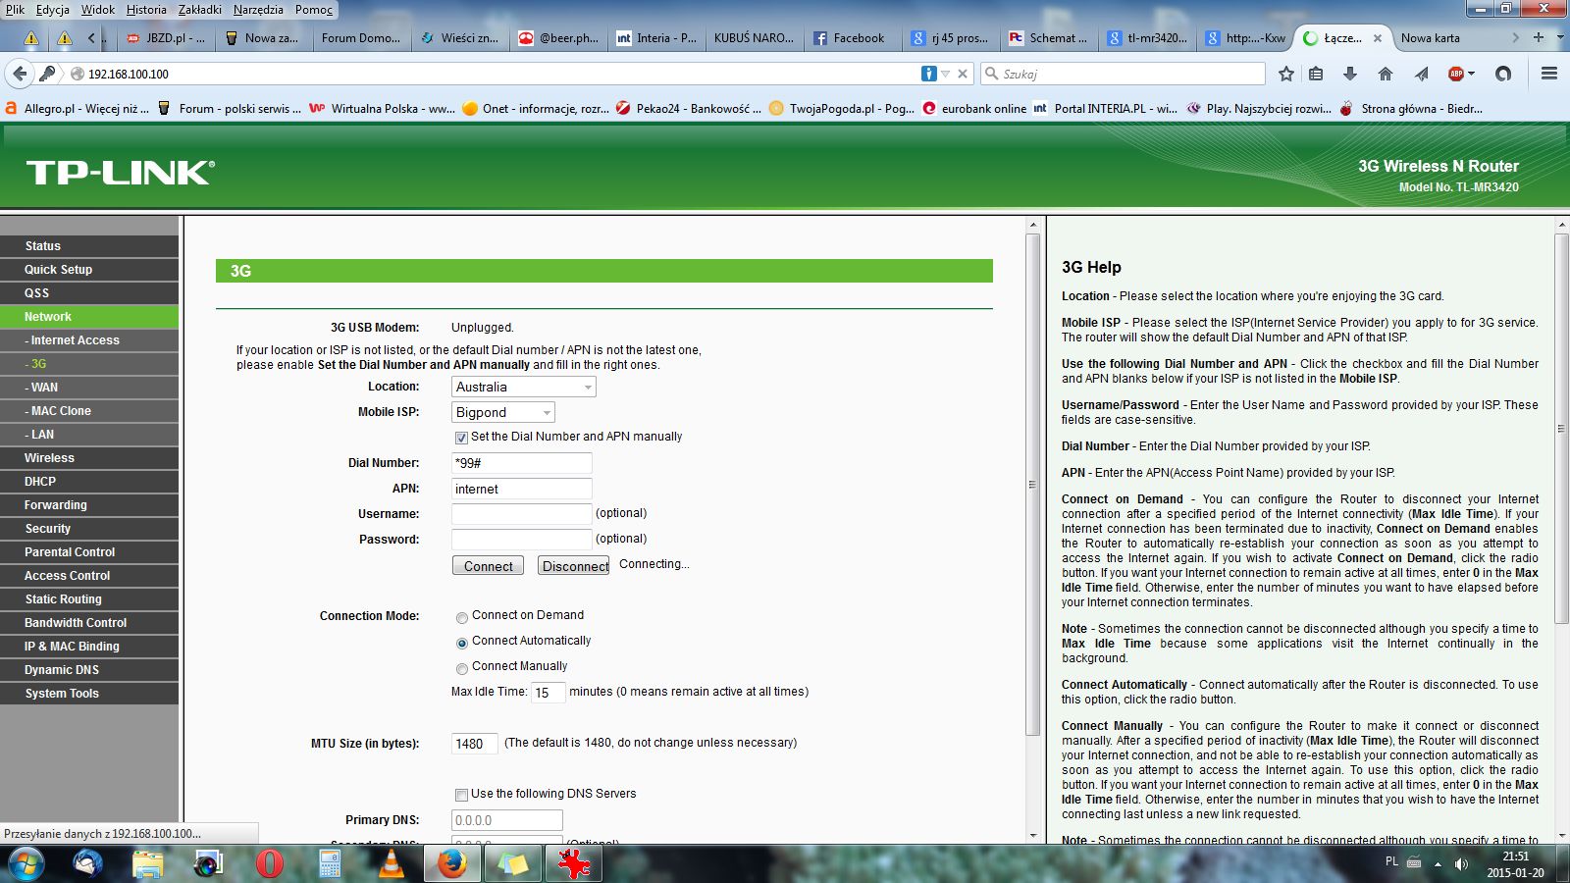Screen dimensions: 1570x883
Task: Open Internet Access submenu item
Action: (89, 340)
